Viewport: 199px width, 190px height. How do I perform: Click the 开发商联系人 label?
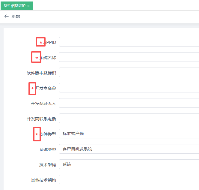tap(43, 104)
